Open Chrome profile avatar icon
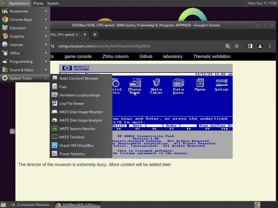Image resolution: width=278 pixels, height=208 pixels. coord(260,46)
